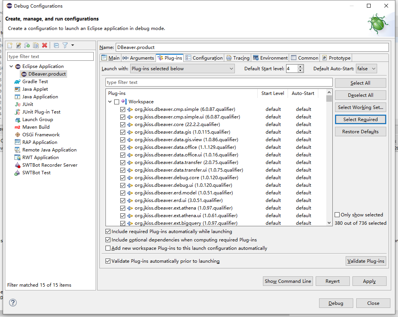Click the Export launch configuration icon

[x=27, y=45]
